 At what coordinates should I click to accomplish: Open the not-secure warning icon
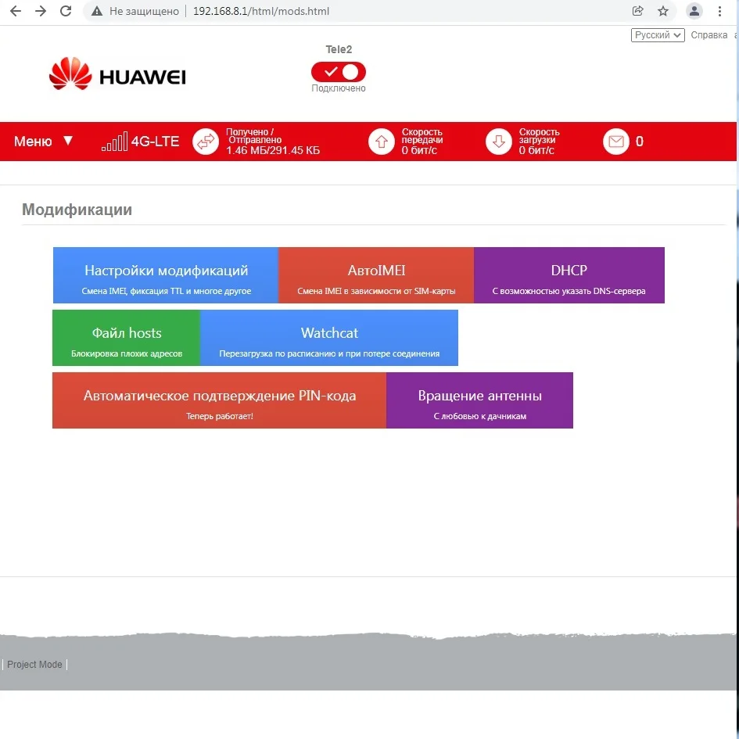[97, 11]
